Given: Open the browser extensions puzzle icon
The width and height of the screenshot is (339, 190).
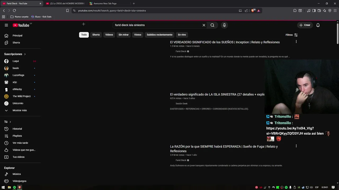Looking at the screenshot, I should [295, 11].
